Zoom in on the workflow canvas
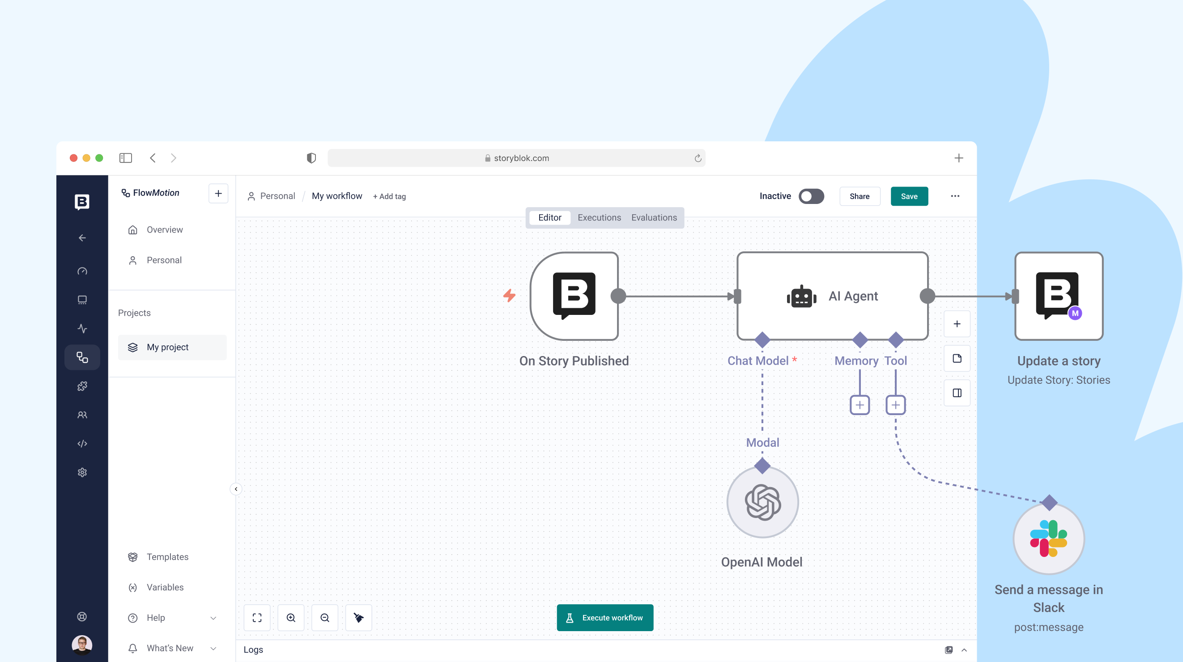 [291, 617]
